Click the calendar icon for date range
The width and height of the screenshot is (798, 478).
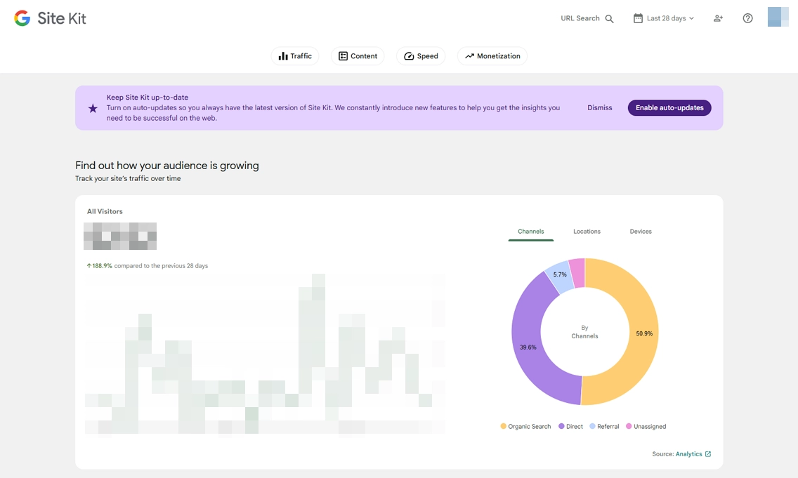pos(637,18)
